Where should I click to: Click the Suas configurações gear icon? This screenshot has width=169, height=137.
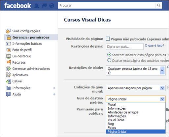(8, 31)
